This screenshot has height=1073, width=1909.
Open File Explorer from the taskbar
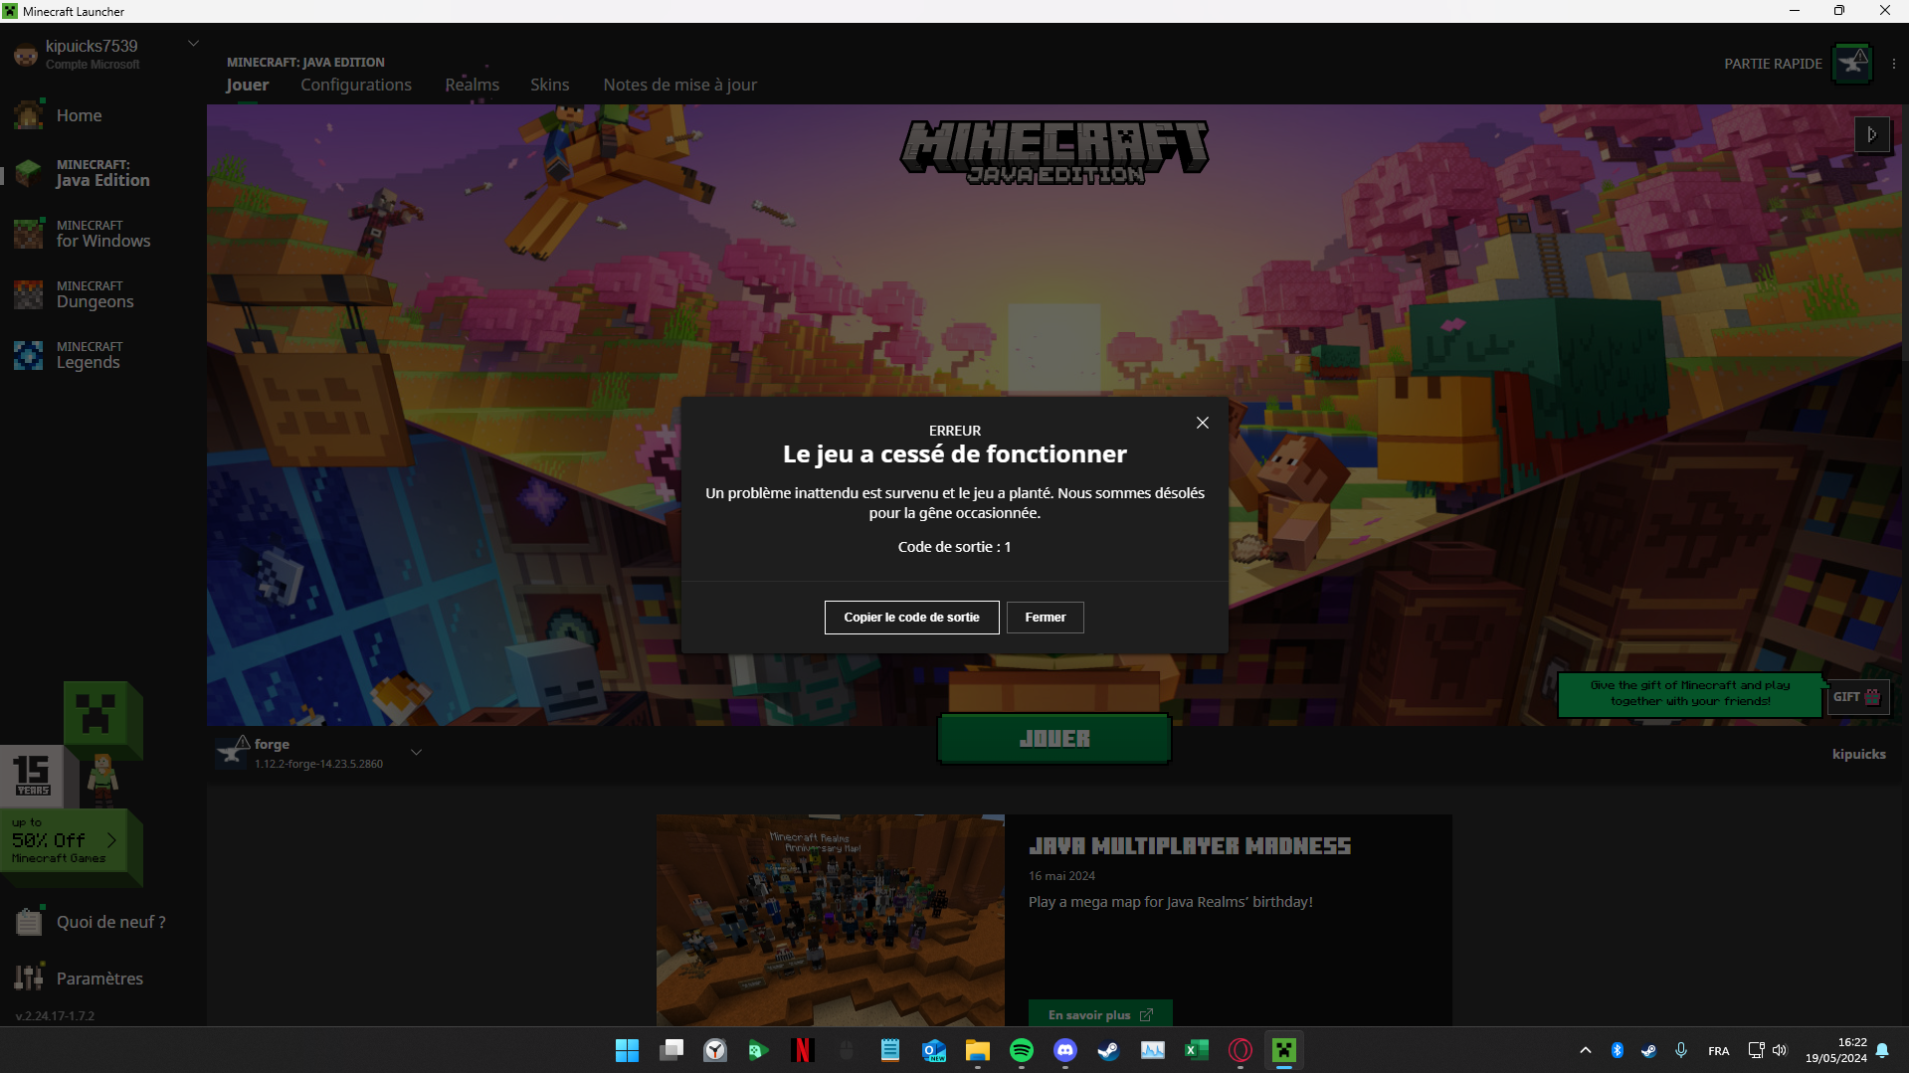(977, 1050)
